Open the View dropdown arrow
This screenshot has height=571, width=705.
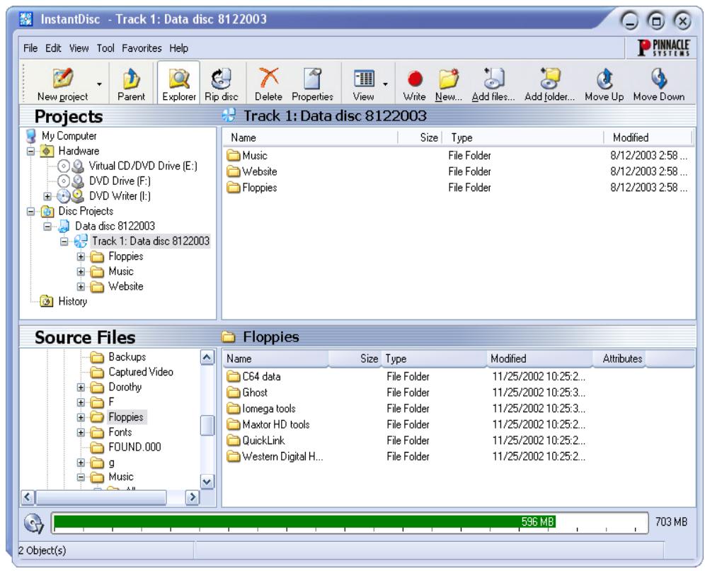click(x=385, y=84)
